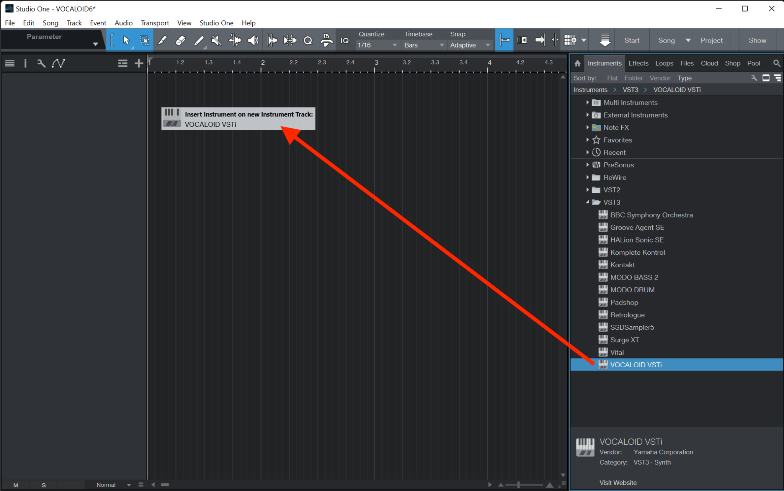Solo the track with the S button
784x491 pixels.
[43, 484]
